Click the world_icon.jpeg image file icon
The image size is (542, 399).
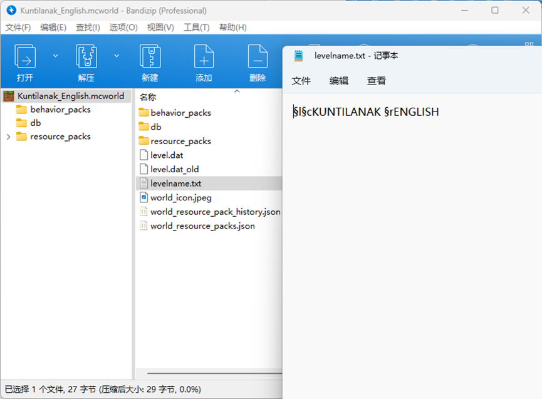tap(143, 197)
